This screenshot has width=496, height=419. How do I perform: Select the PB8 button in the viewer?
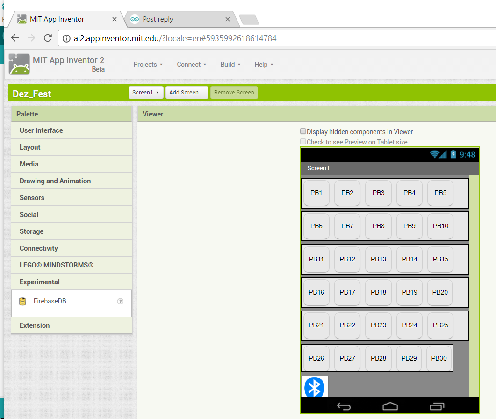(378, 226)
